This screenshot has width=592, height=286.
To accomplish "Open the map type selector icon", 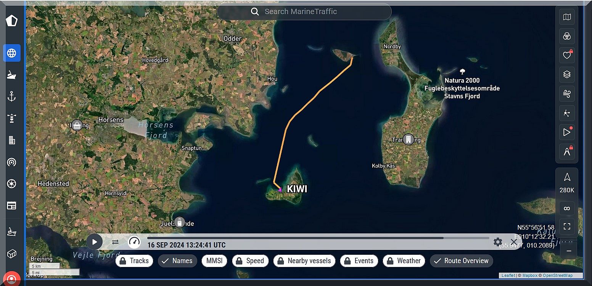I will [567, 17].
